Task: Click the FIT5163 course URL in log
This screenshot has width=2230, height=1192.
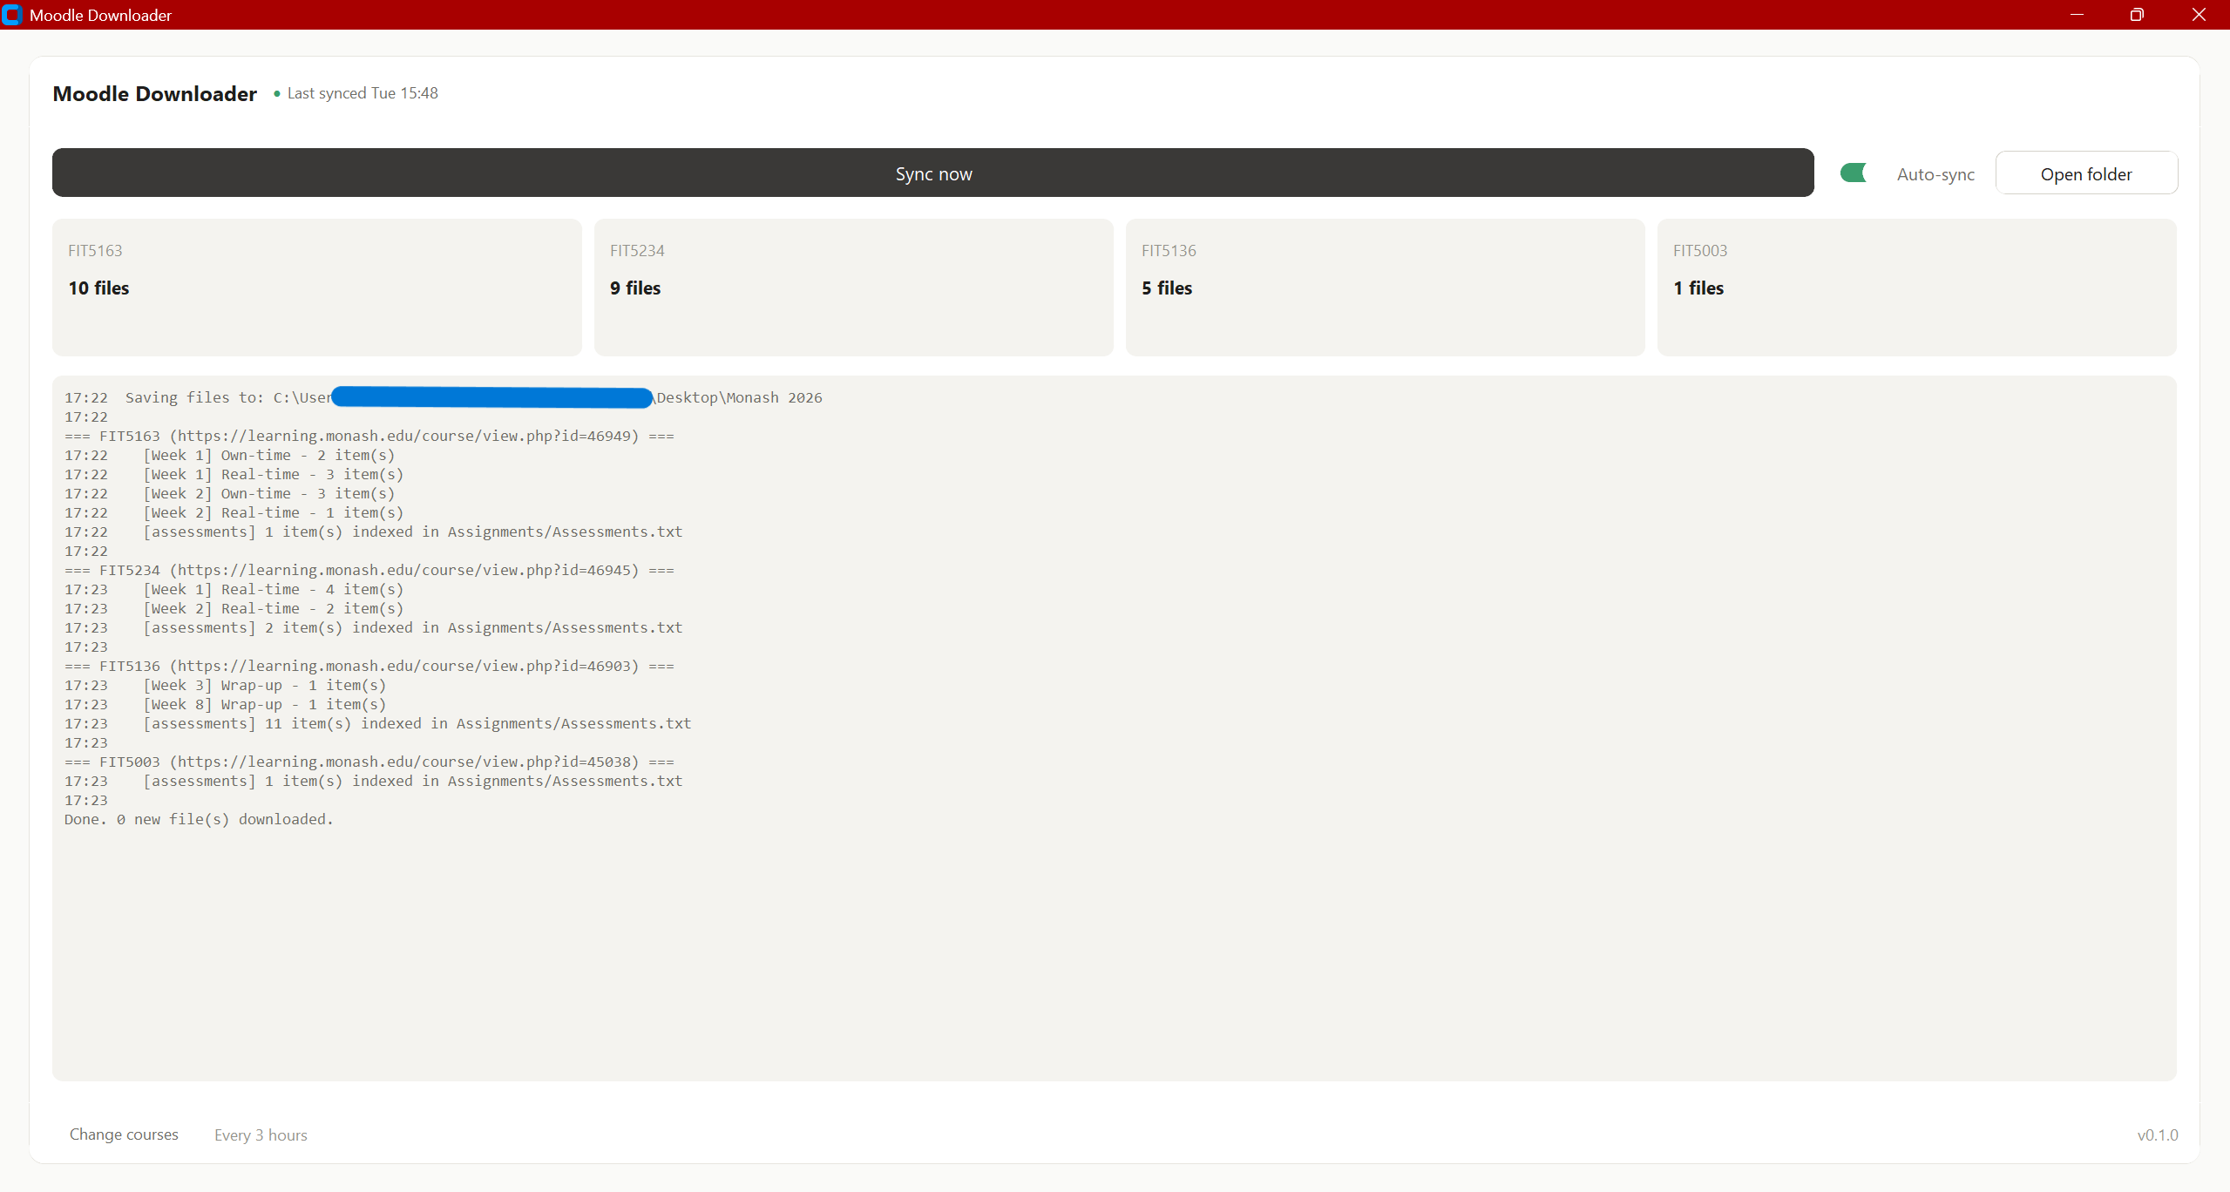Action: (x=409, y=436)
